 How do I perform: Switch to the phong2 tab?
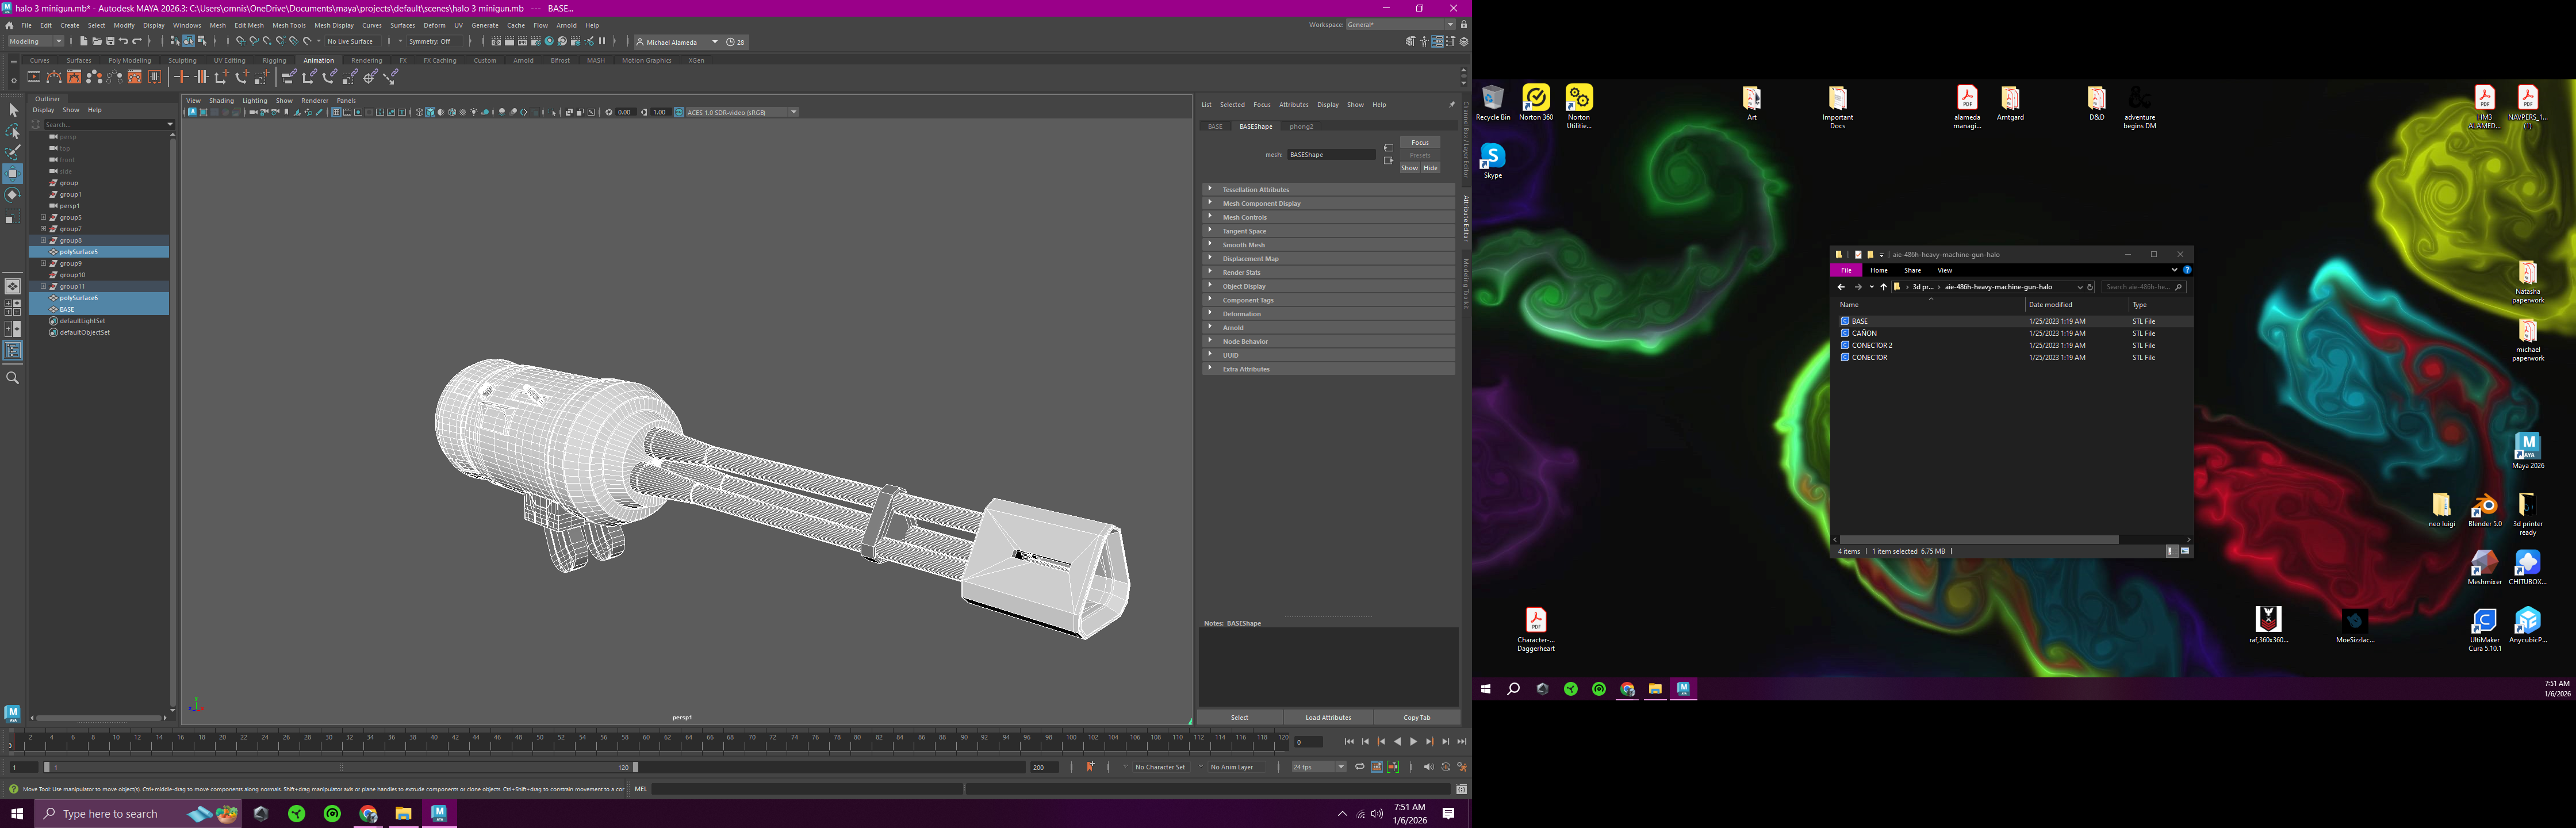1301,127
